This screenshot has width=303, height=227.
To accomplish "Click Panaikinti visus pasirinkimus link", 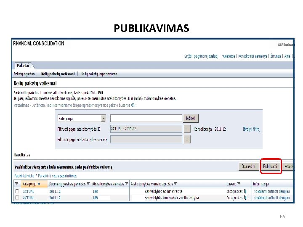I will (57, 176).
